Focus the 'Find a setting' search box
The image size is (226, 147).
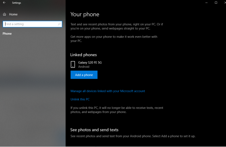30,24
